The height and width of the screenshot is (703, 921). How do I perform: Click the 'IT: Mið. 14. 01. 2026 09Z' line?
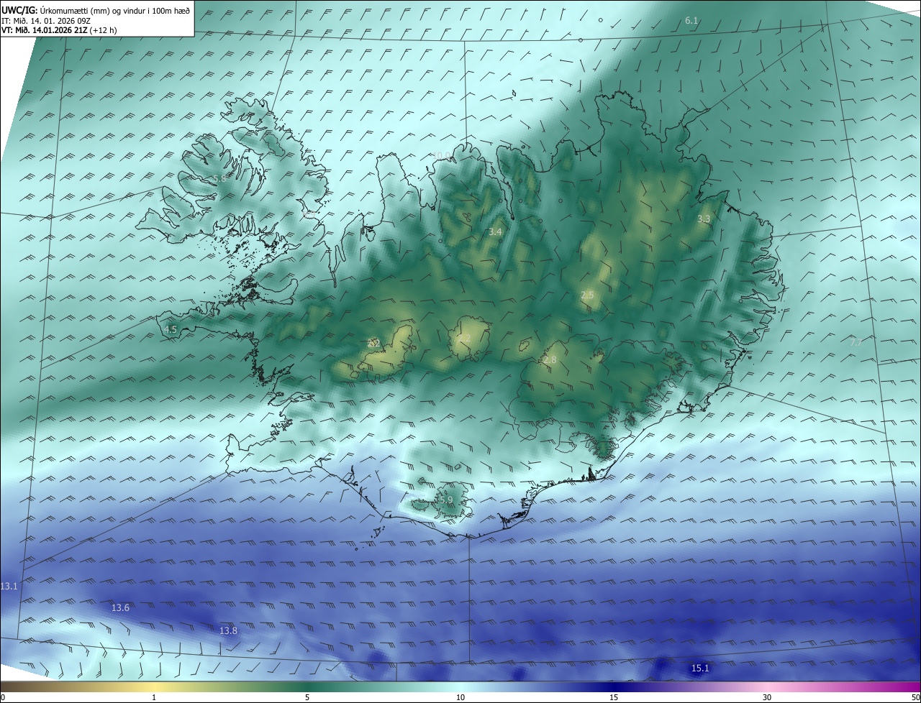pyautogui.click(x=45, y=21)
